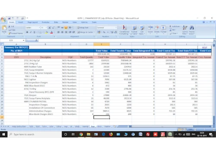Toggle Middle Align vertical alignment
This screenshot has width=216, height=162.
pyautogui.click(x=62, y=28)
